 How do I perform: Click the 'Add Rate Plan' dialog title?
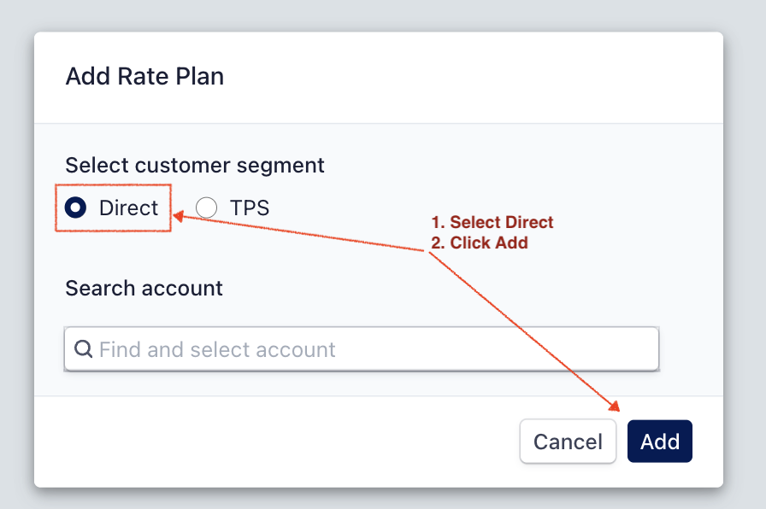tap(144, 76)
